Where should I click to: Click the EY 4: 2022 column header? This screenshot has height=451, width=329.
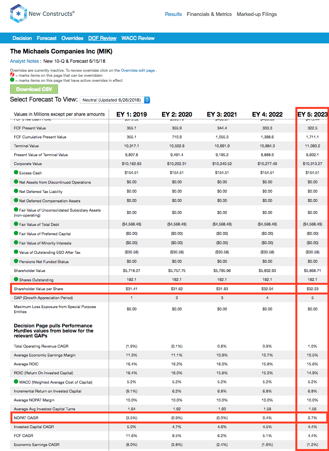267,114
